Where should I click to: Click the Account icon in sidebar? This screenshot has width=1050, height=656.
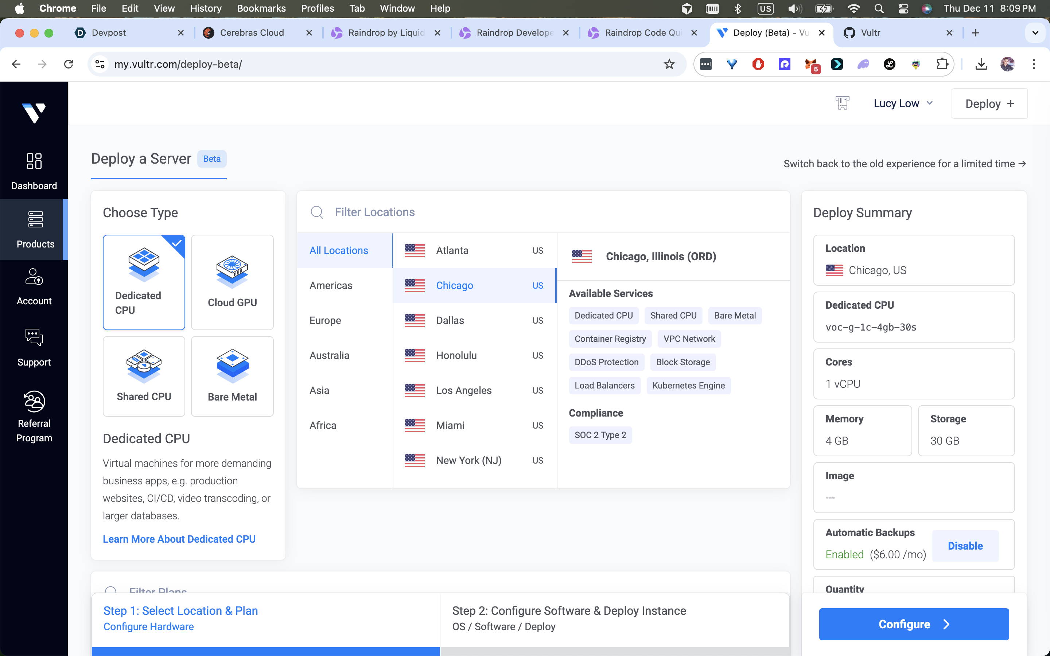[x=34, y=277]
